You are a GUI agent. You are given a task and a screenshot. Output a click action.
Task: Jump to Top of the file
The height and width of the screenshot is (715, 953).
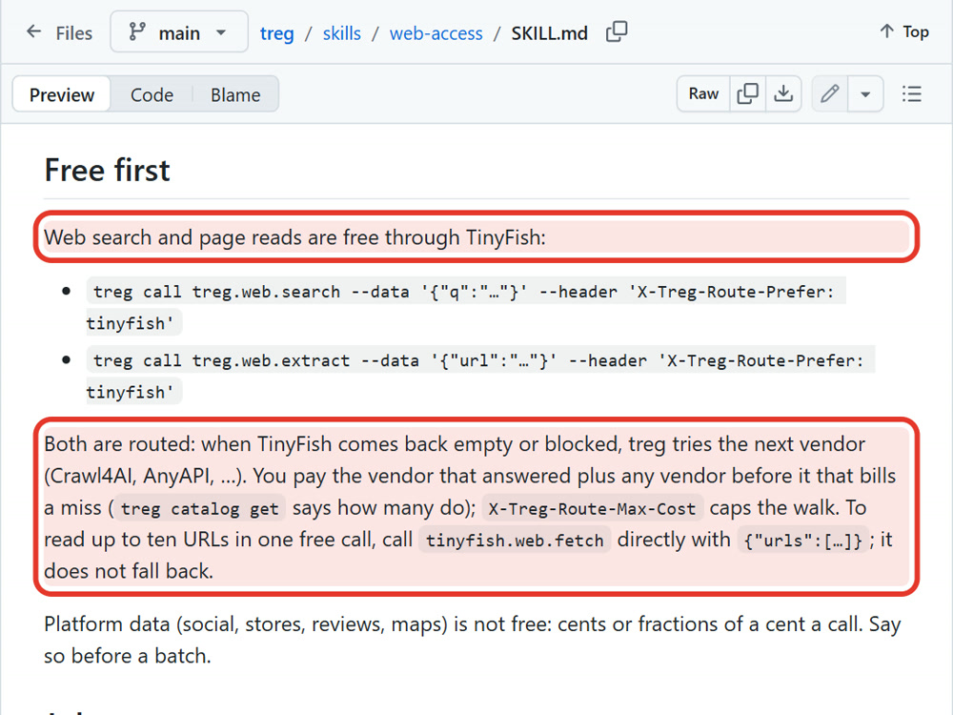903,31
